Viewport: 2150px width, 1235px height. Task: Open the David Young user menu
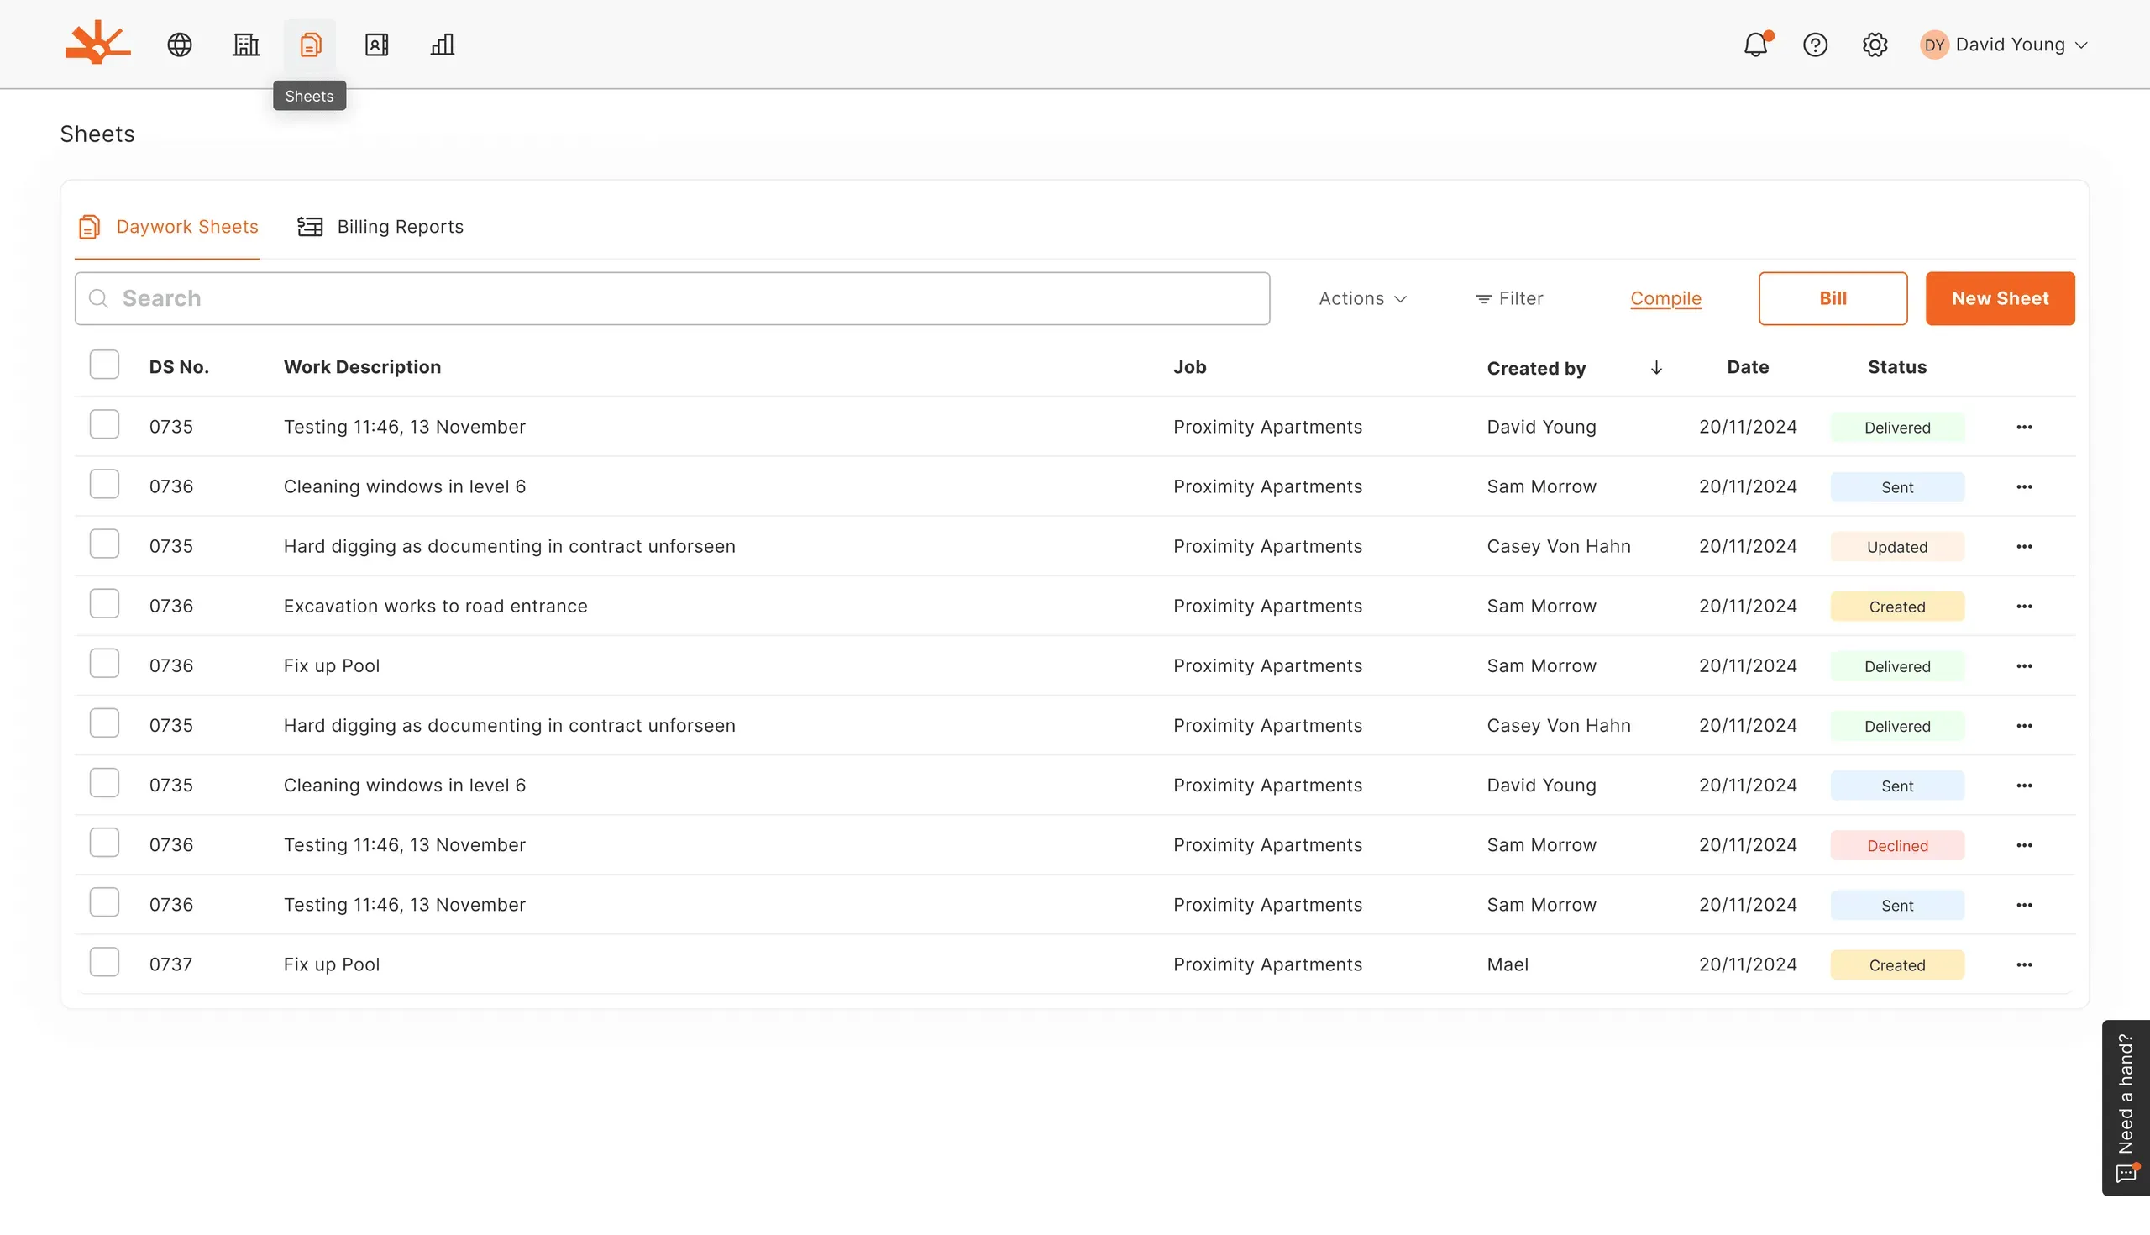pos(2004,44)
